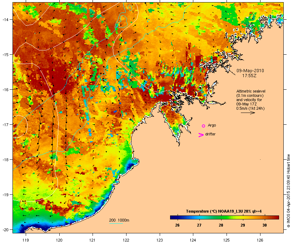This screenshot has width=293, height=243.
Task: Click latitude axis label -20
Action: (5, 229)
